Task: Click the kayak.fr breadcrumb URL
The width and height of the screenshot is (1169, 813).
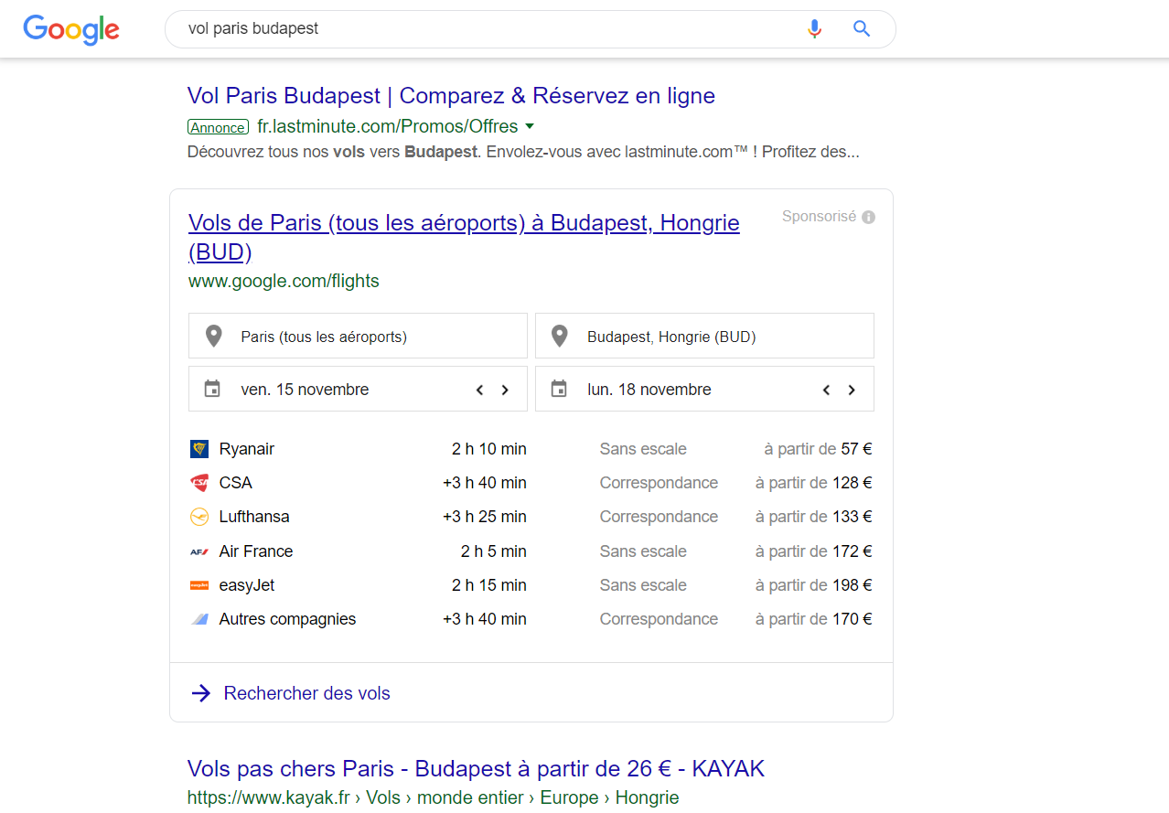Action: [x=433, y=798]
